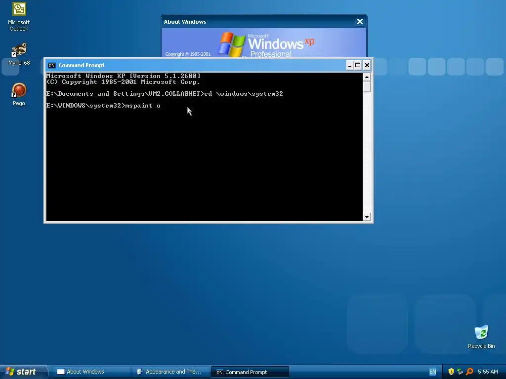Click the Command Prompt taskbar button
Screen dimensions: 506x379
(250, 372)
